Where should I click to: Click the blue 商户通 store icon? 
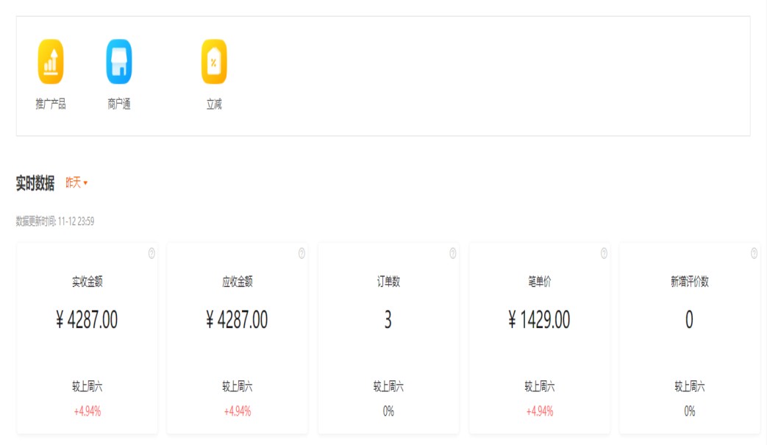pos(119,62)
